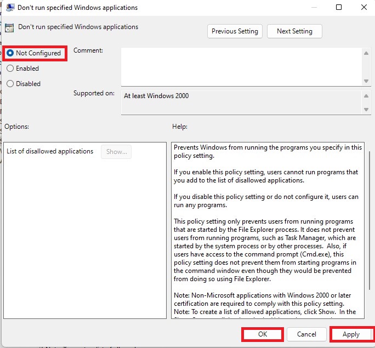The width and height of the screenshot is (375, 348).
Task: Click OK to confirm policy
Action: 263,334
